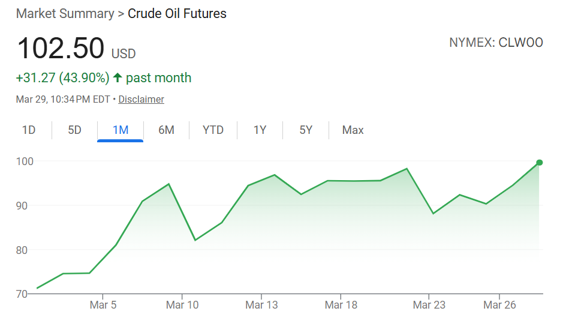Click the Mar 18 date axis label
The height and width of the screenshot is (317, 563).
pos(341,305)
